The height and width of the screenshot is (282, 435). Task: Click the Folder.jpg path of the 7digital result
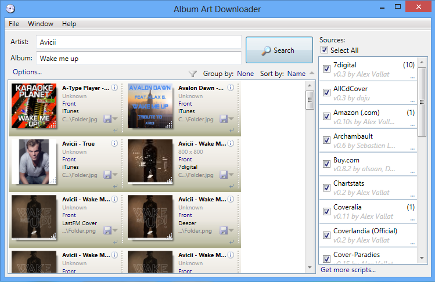pyautogui.click(x=196, y=175)
